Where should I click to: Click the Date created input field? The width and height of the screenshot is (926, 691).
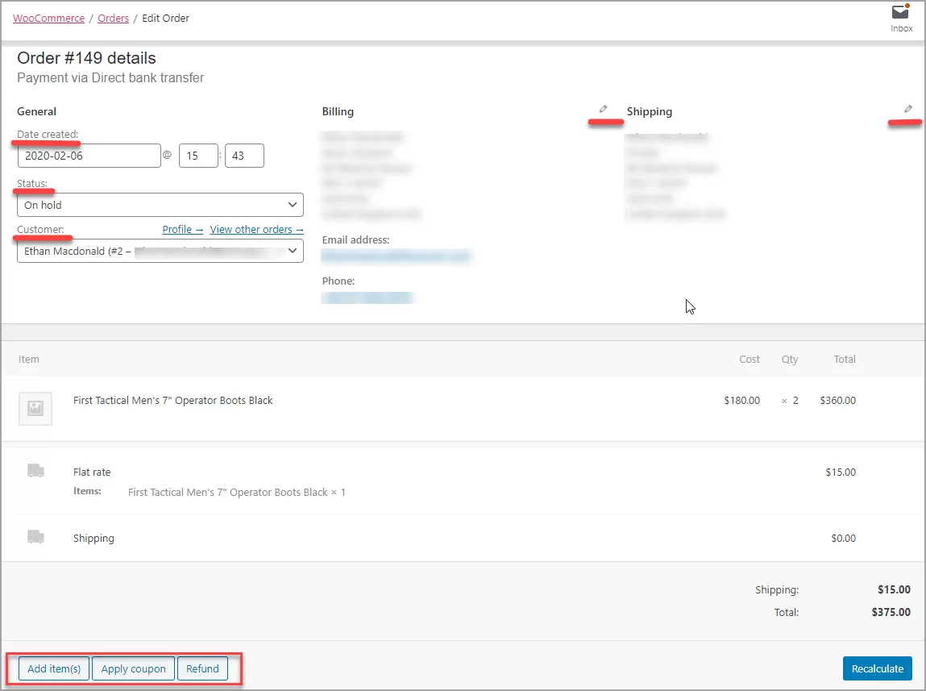click(89, 155)
